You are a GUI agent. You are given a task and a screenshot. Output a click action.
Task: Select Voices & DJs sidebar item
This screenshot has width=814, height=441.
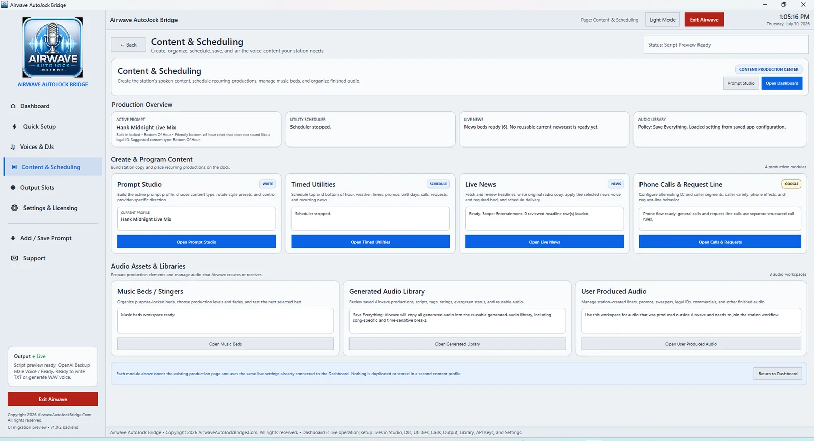click(x=53, y=147)
